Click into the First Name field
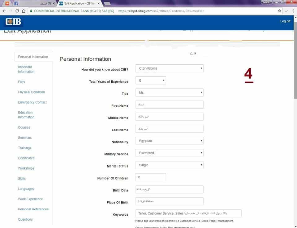This screenshot has width=297, height=228. coord(169,105)
